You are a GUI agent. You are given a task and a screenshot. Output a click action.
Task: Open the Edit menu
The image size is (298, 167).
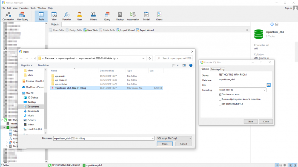click(x=9, y=8)
